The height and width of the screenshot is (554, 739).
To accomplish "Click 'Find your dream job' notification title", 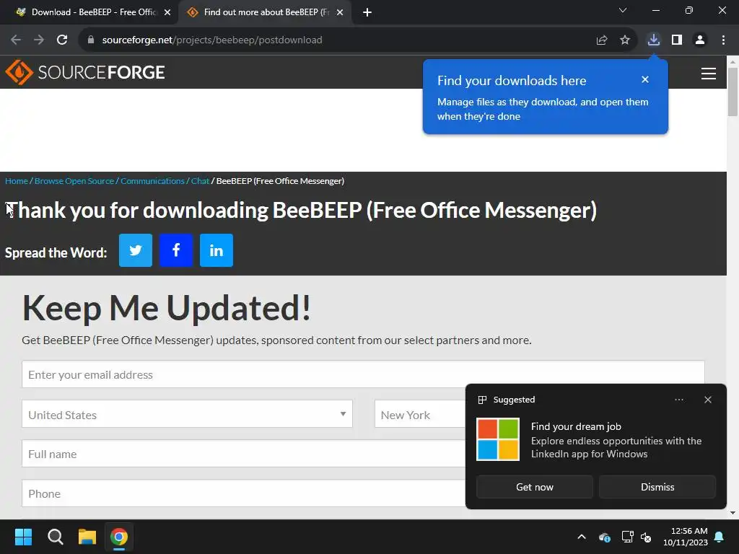I will pyautogui.click(x=576, y=426).
